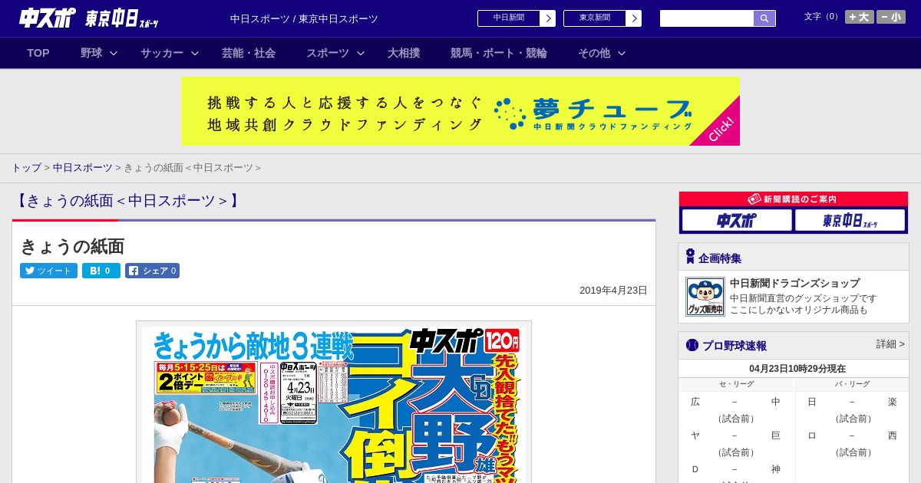The width and height of the screenshot is (921, 483).
Task: Click パ・リーグ column heading
Action: coord(852,384)
